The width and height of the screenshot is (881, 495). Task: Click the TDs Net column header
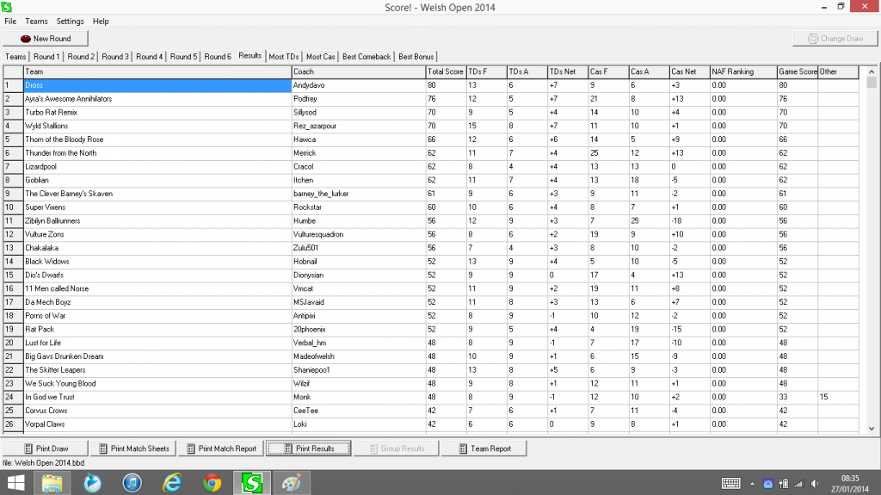pyautogui.click(x=568, y=72)
